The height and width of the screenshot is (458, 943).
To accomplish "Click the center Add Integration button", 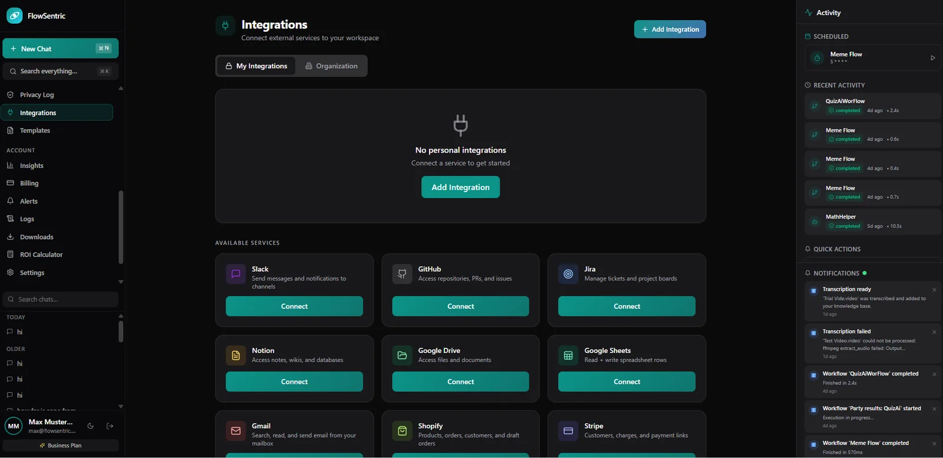I will pos(460,187).
